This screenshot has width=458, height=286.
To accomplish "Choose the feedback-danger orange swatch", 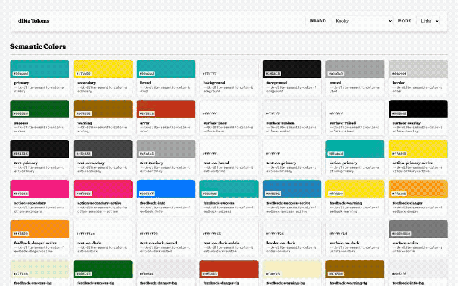I will click(418, 189).
